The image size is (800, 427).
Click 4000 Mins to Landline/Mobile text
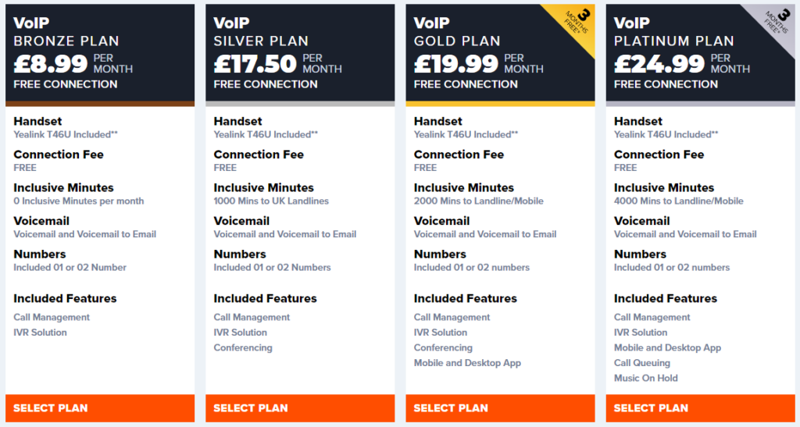(x=677, y=201)
